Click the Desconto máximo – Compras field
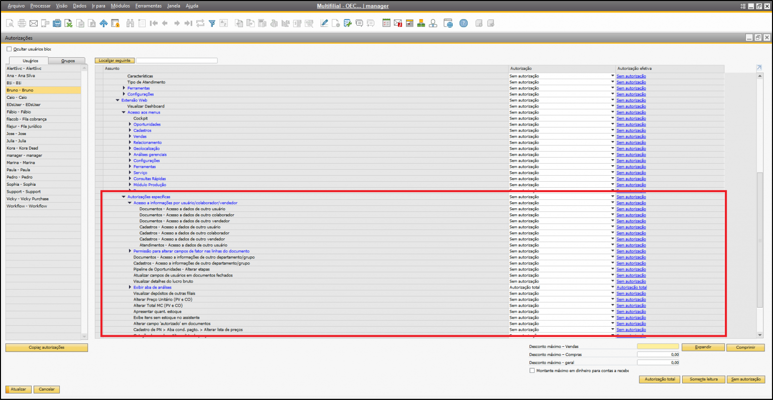Image resolution: width=773 pixels, height=400 pixels. [x=658, y=354]
